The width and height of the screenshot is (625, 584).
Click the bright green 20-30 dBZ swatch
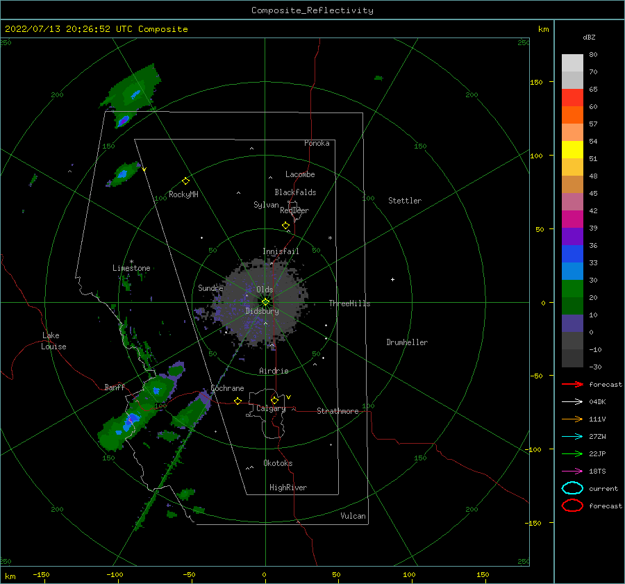pyautogui.click(x=572, y=289)
